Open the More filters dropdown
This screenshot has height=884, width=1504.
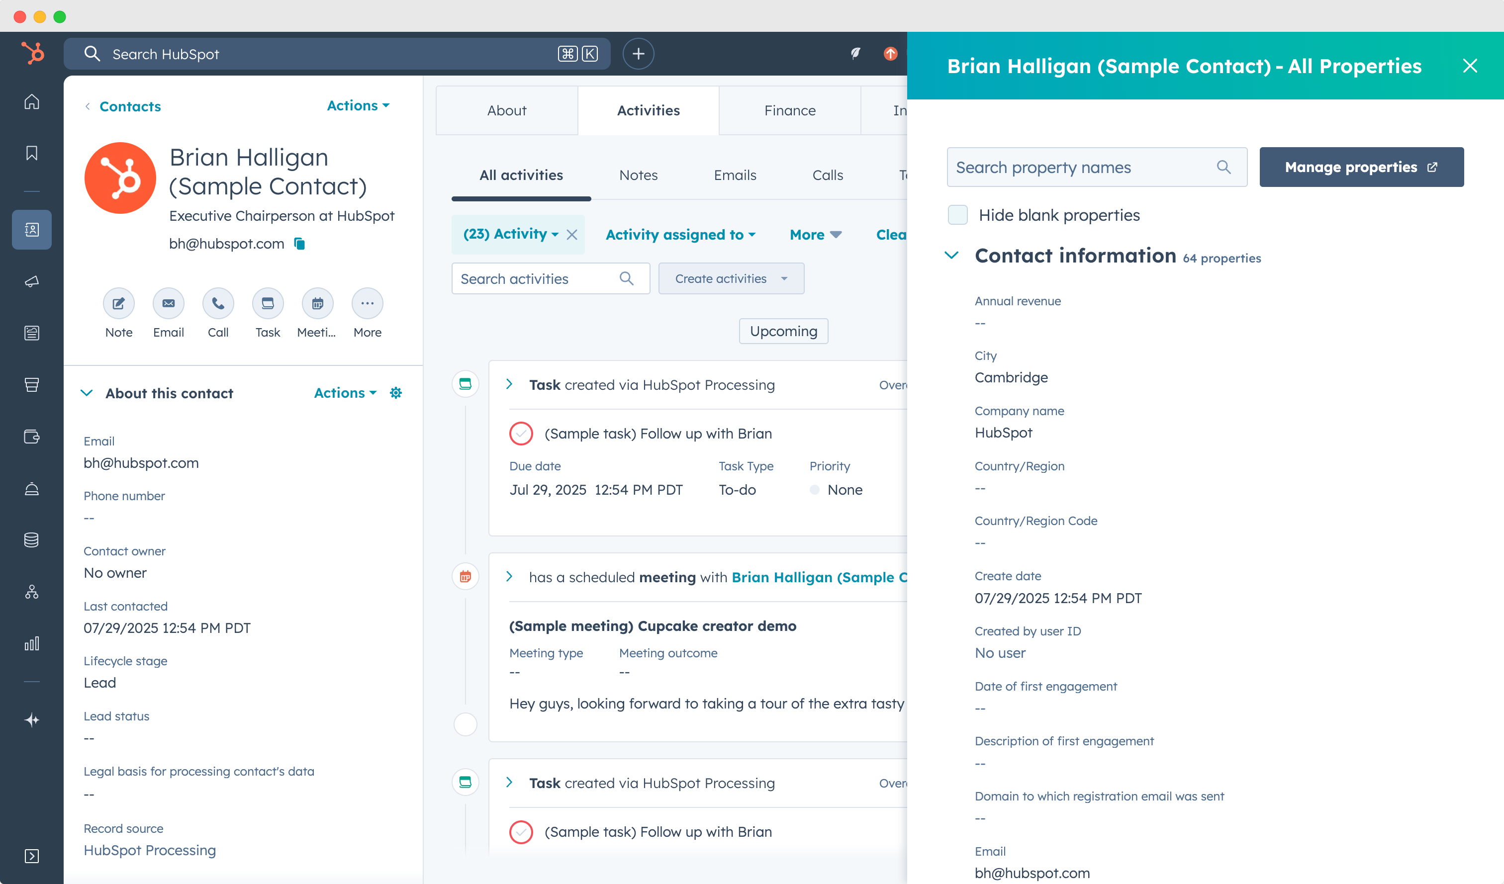click(x=815, y=234)
